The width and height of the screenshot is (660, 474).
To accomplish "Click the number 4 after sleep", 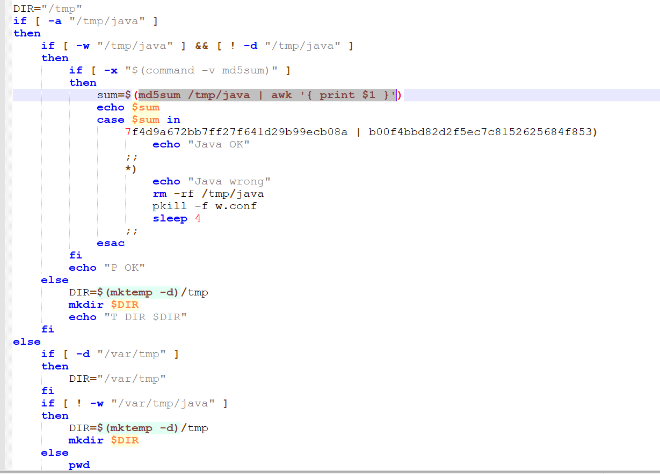I will click(198, 218).
